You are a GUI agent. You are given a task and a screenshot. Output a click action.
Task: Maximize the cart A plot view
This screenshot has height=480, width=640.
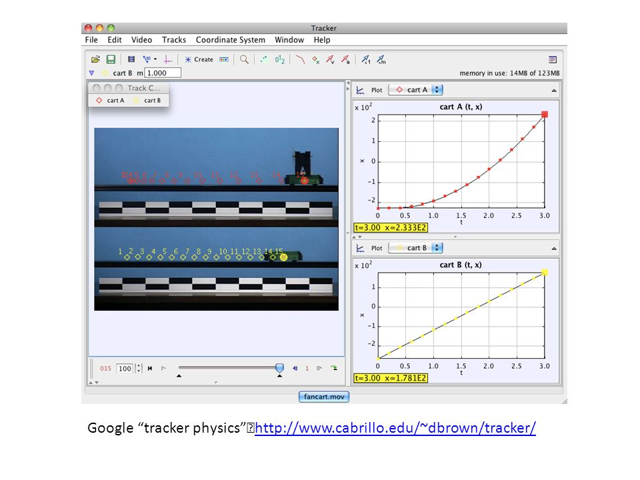pyautogui.click(x=554, y=90)
